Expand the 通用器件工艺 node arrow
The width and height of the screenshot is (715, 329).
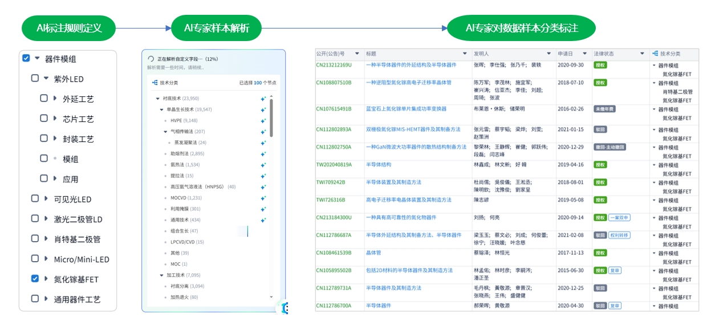pos(46,298)
